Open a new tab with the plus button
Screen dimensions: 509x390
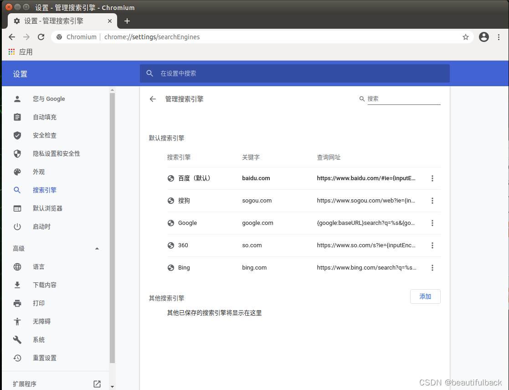click(127, 21)
